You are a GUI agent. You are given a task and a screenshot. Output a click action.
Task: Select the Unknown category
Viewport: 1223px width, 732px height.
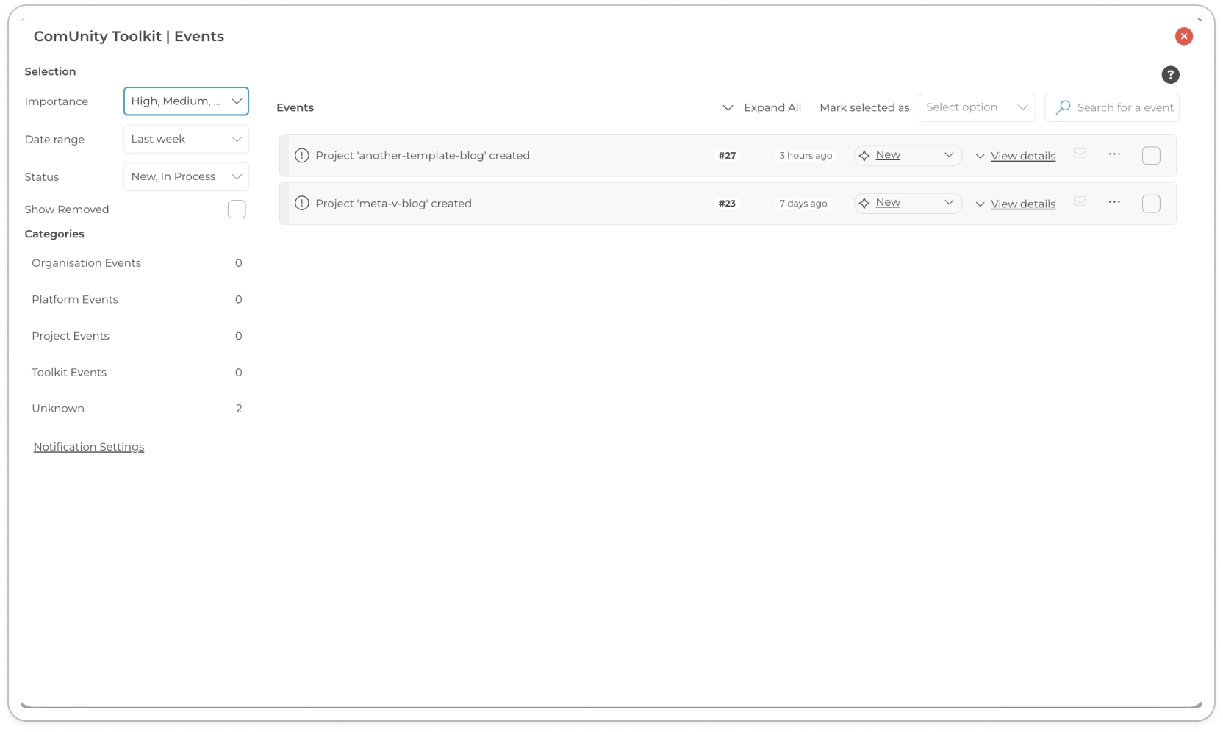click(58, 409)
